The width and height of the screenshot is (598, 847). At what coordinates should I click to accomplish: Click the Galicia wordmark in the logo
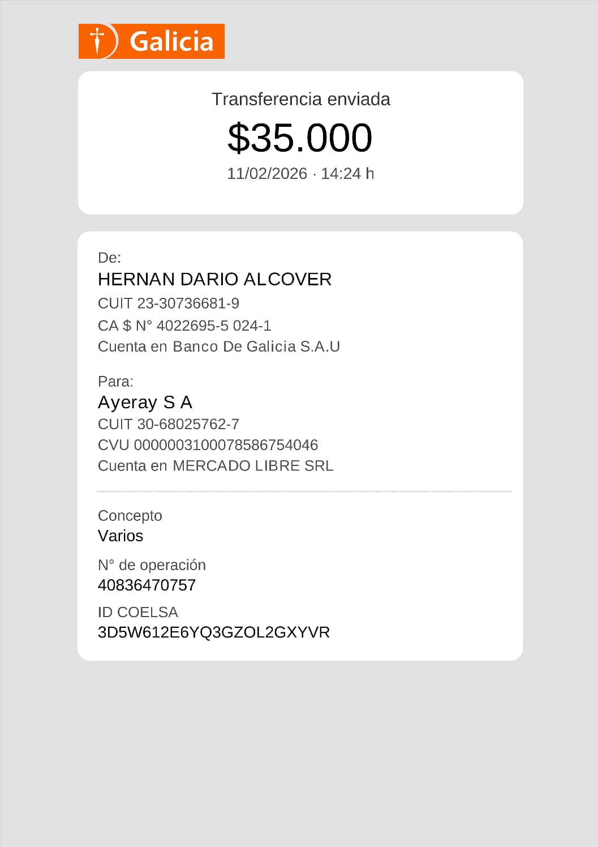(171, 41)
